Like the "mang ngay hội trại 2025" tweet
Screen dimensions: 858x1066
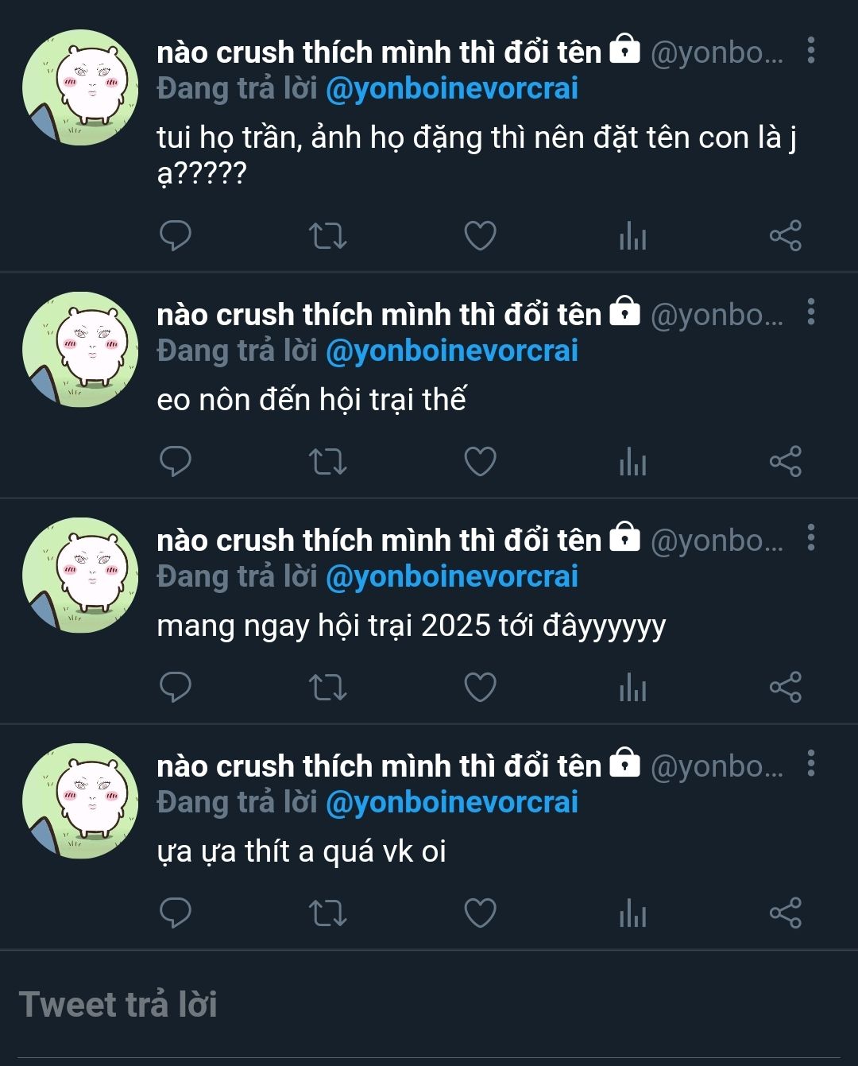[x=480, y=687]
